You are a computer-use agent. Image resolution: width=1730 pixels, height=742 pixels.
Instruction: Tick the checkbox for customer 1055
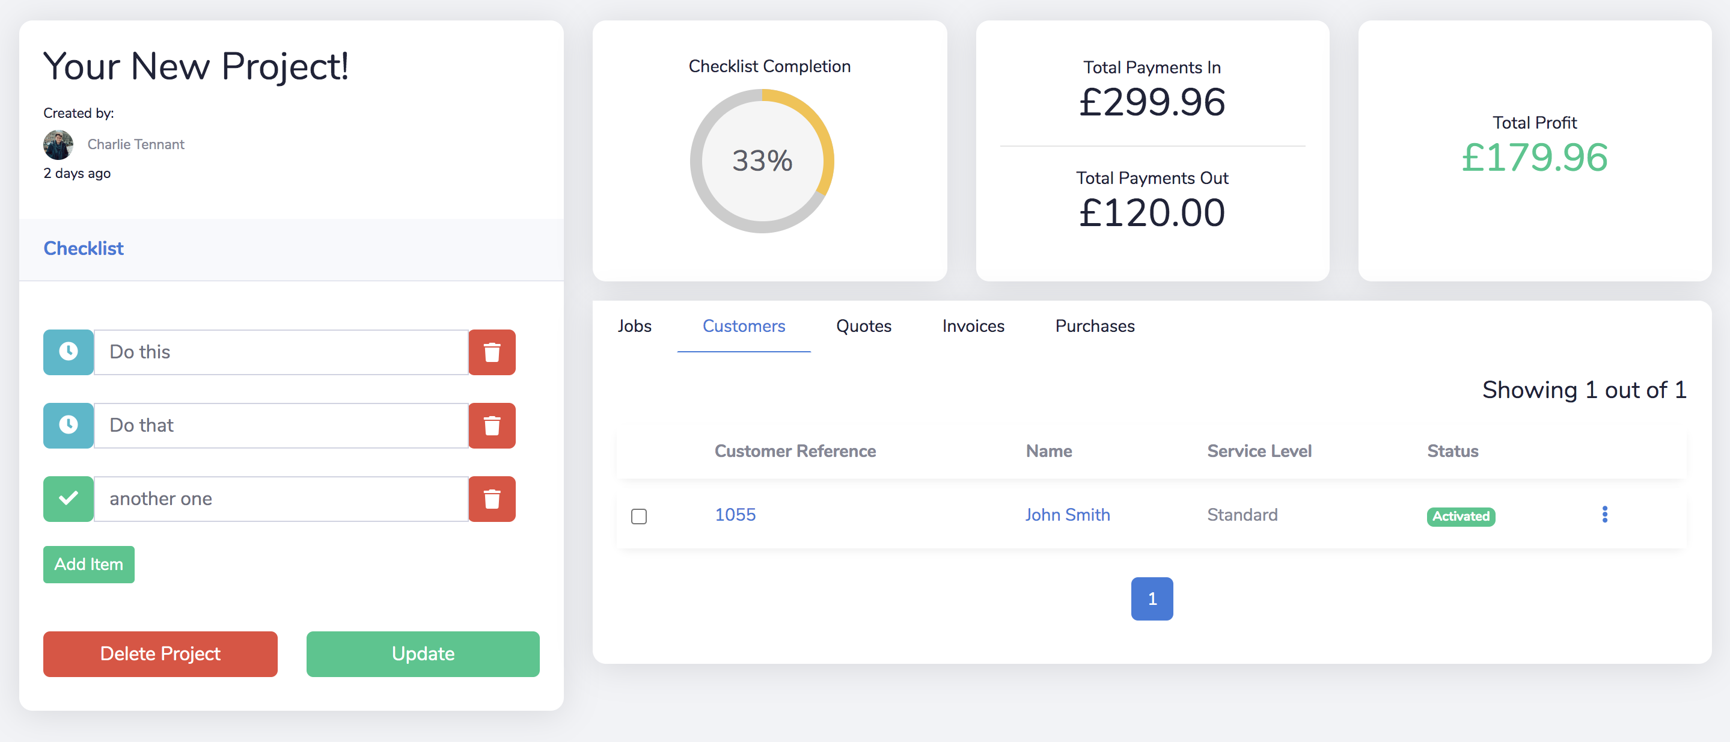[x=638, y=516]
